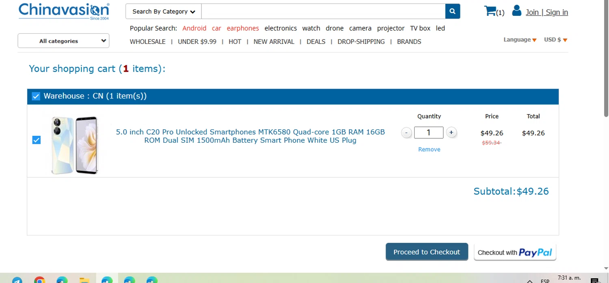Open the BRANDS menu item
This screenshot has width=609, height=283.
[x=409, y=41]
